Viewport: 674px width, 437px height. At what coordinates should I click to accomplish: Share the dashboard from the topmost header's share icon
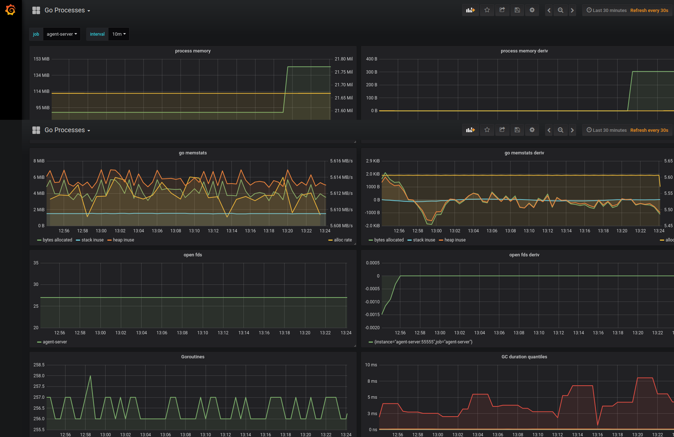(x=502, y=10)
